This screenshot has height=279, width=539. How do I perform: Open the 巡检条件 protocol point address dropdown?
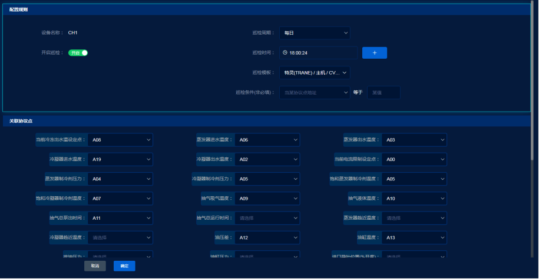pos(315,92)
